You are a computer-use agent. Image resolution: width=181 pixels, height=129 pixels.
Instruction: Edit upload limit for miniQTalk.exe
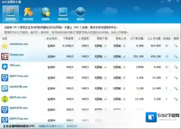124,88
